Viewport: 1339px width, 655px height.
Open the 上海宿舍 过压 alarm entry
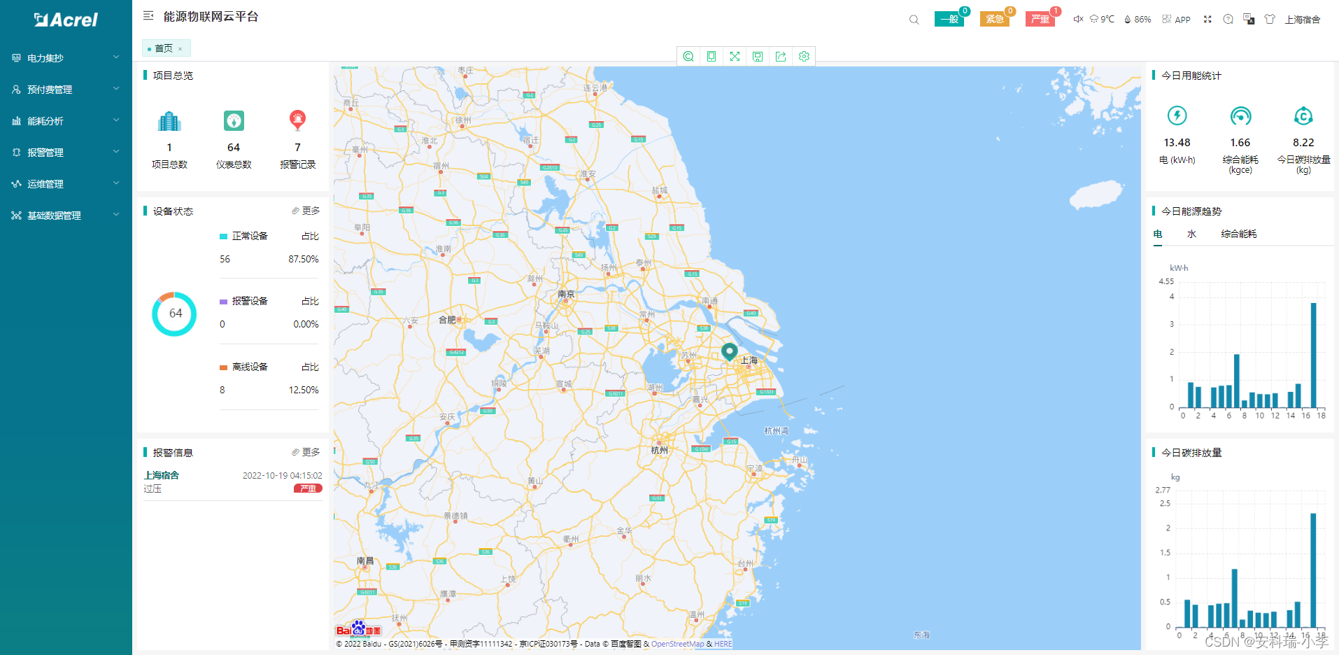coord(233,481)
